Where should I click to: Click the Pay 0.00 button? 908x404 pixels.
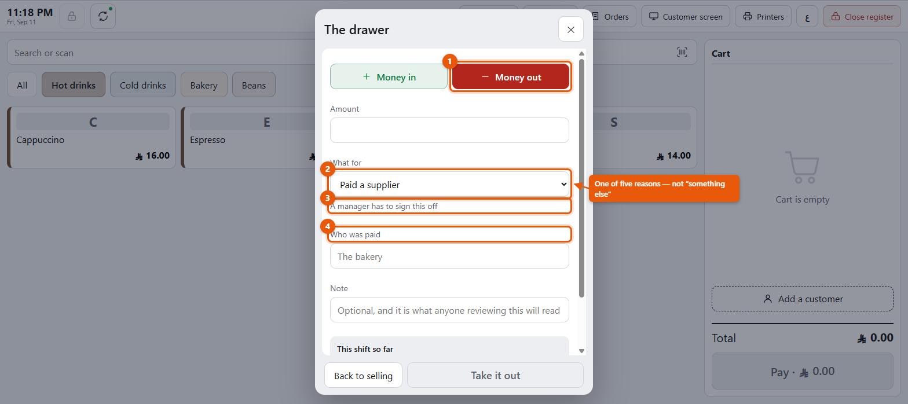pos(802,372)
